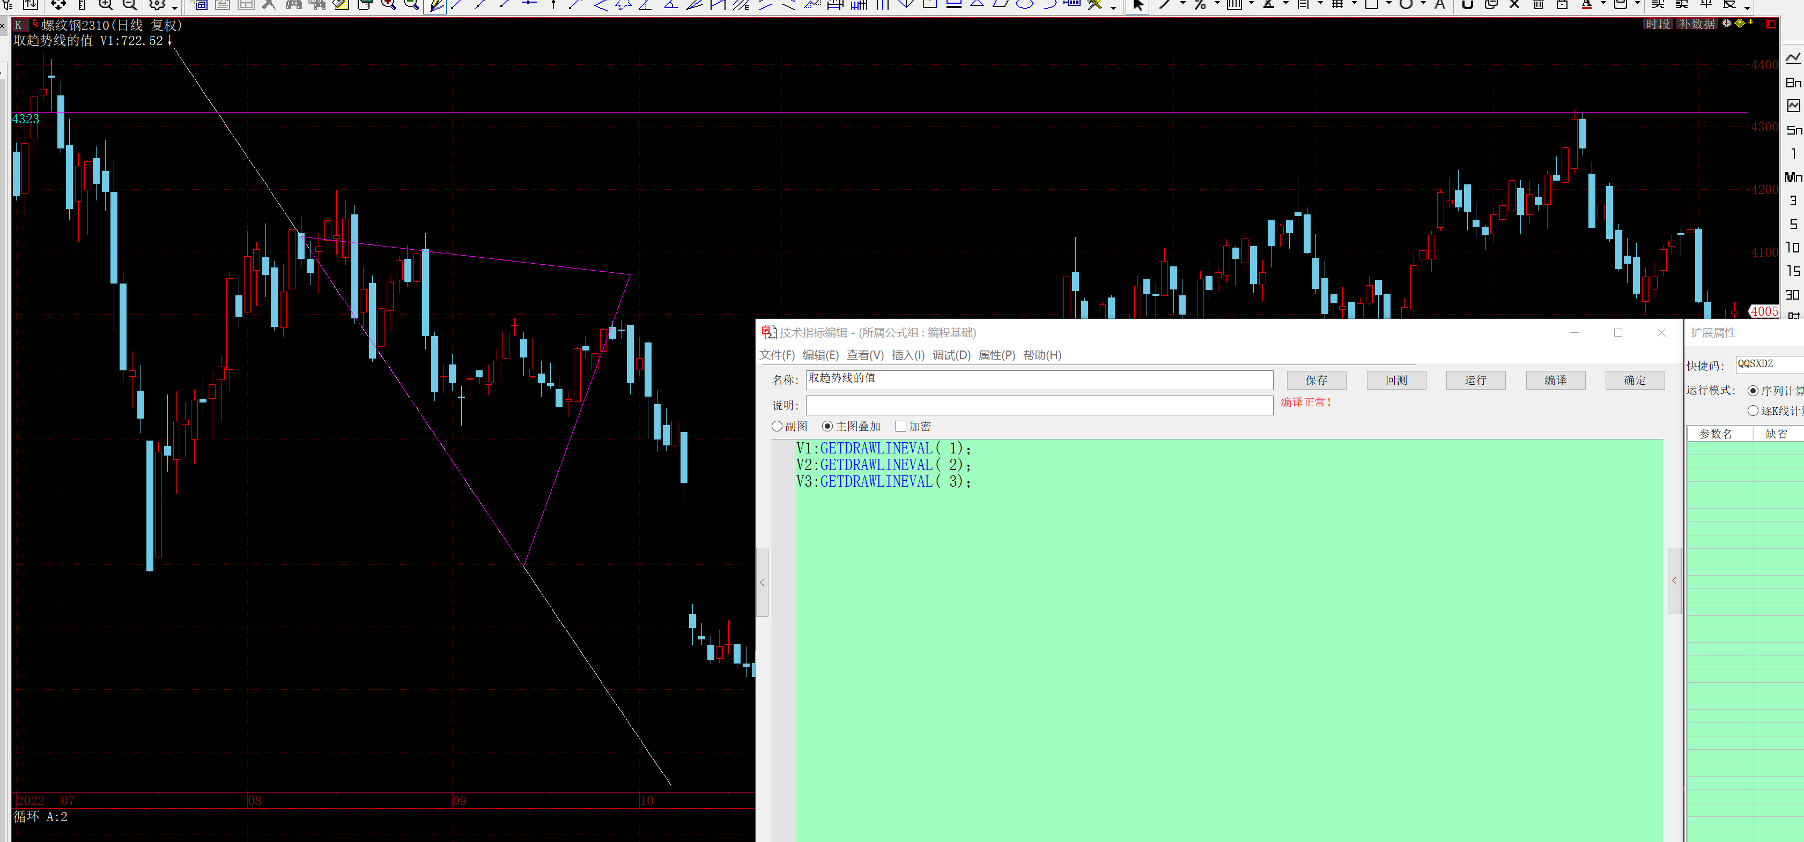The width and height of the screenshot is (1804, 842).
Task: Click the 快捷码 shortcut code field
Action: (x=1769, y=364)
